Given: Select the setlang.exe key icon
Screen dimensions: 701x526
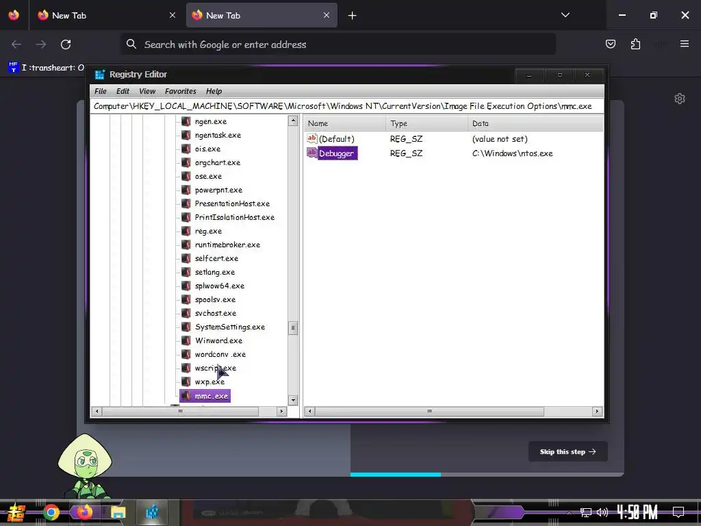Looking at the screenshot, I should 186,272.
